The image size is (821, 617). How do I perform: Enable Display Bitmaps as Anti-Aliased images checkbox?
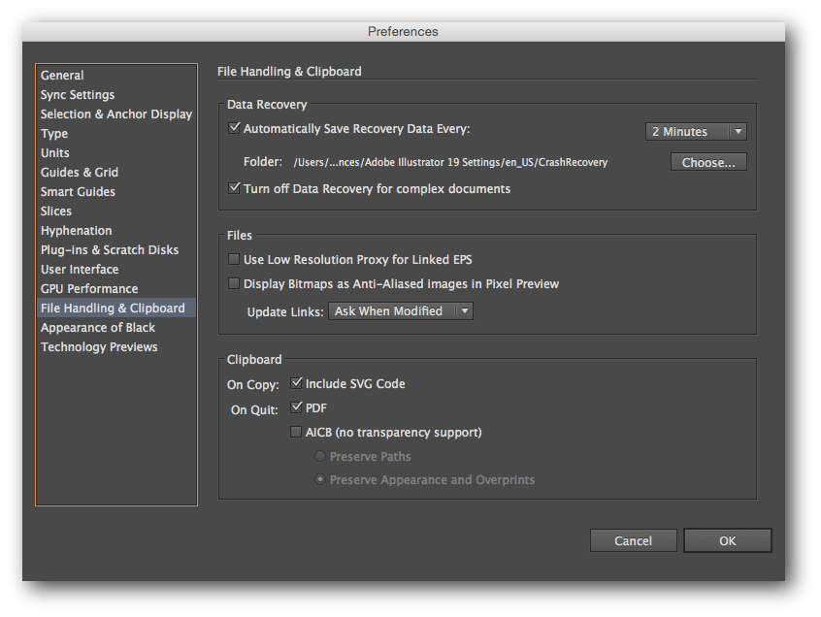pos(234,283)
